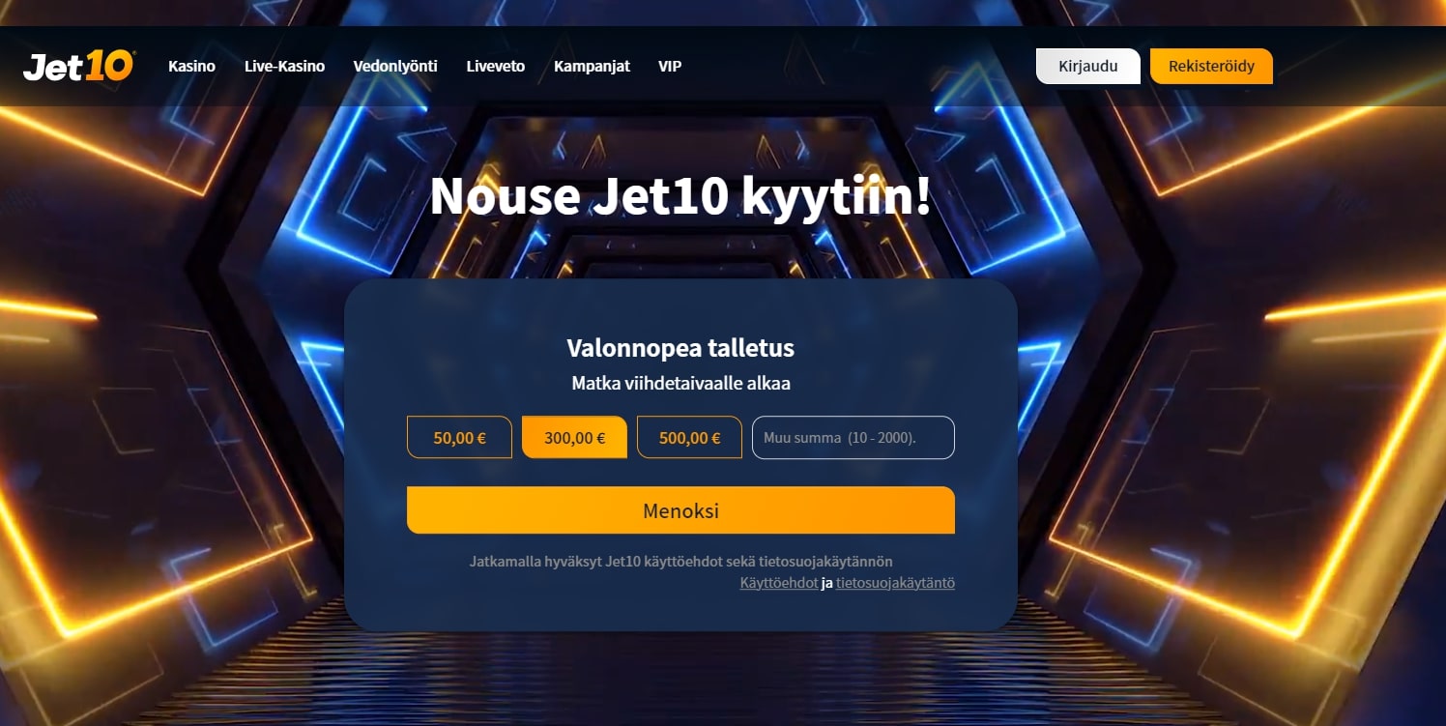Click the Valonnopea talletus title
Viewport: 1446px width, 726px height.
point(680,348)
